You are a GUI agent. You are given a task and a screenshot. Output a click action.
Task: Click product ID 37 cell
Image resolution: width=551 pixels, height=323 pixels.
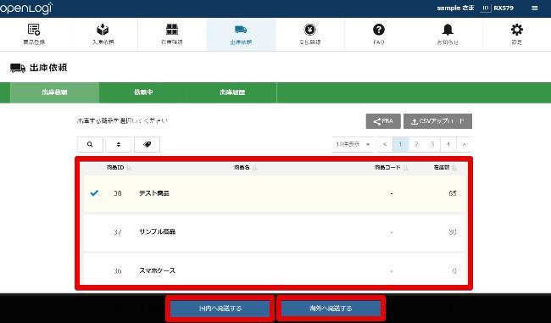(117, 232)
